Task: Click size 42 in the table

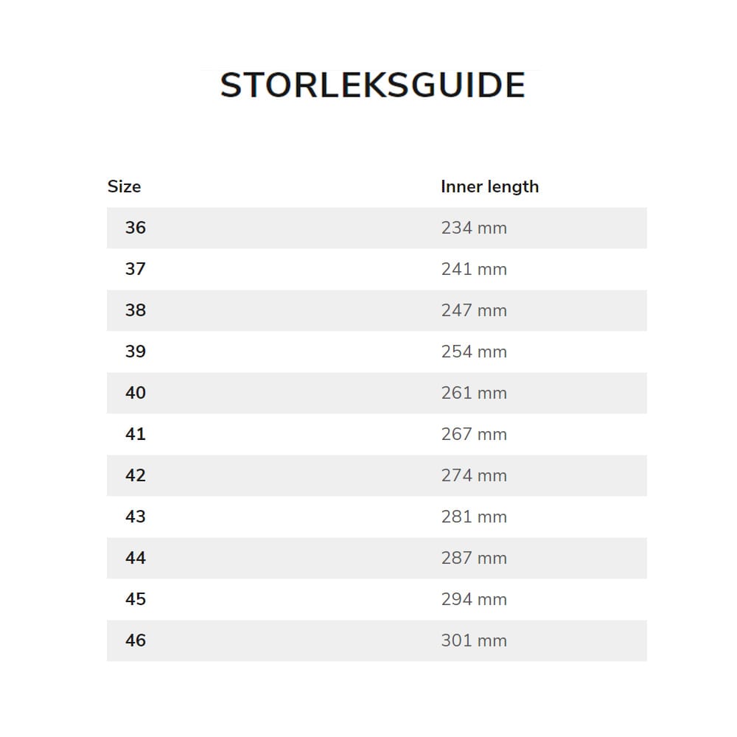Action: tap(136, 475)
